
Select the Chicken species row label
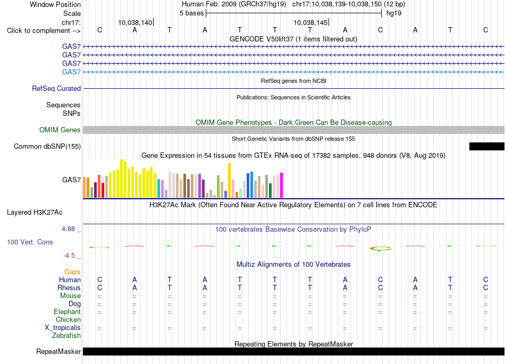tap(68, 319)
